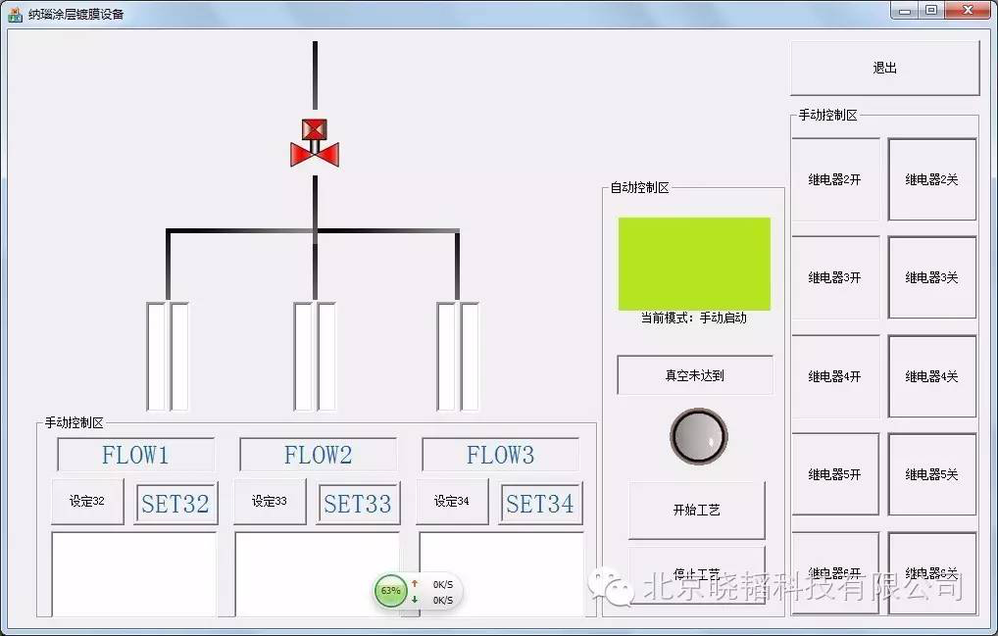Click the right flow gauge tube pair
Image resolution: width=998 pixels, height=636 pixels.
click(458, 356)
